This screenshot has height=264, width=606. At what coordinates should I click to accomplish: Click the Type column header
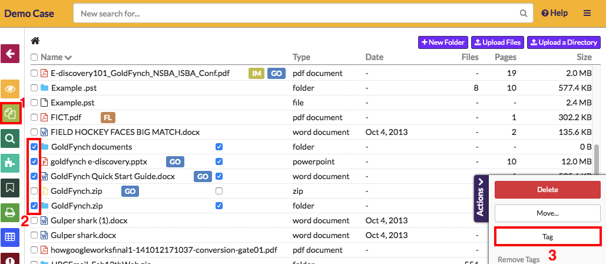pyautogui.click(x=302, y=57)
